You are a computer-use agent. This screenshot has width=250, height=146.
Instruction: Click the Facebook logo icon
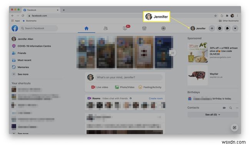click(x=15, y=28)
